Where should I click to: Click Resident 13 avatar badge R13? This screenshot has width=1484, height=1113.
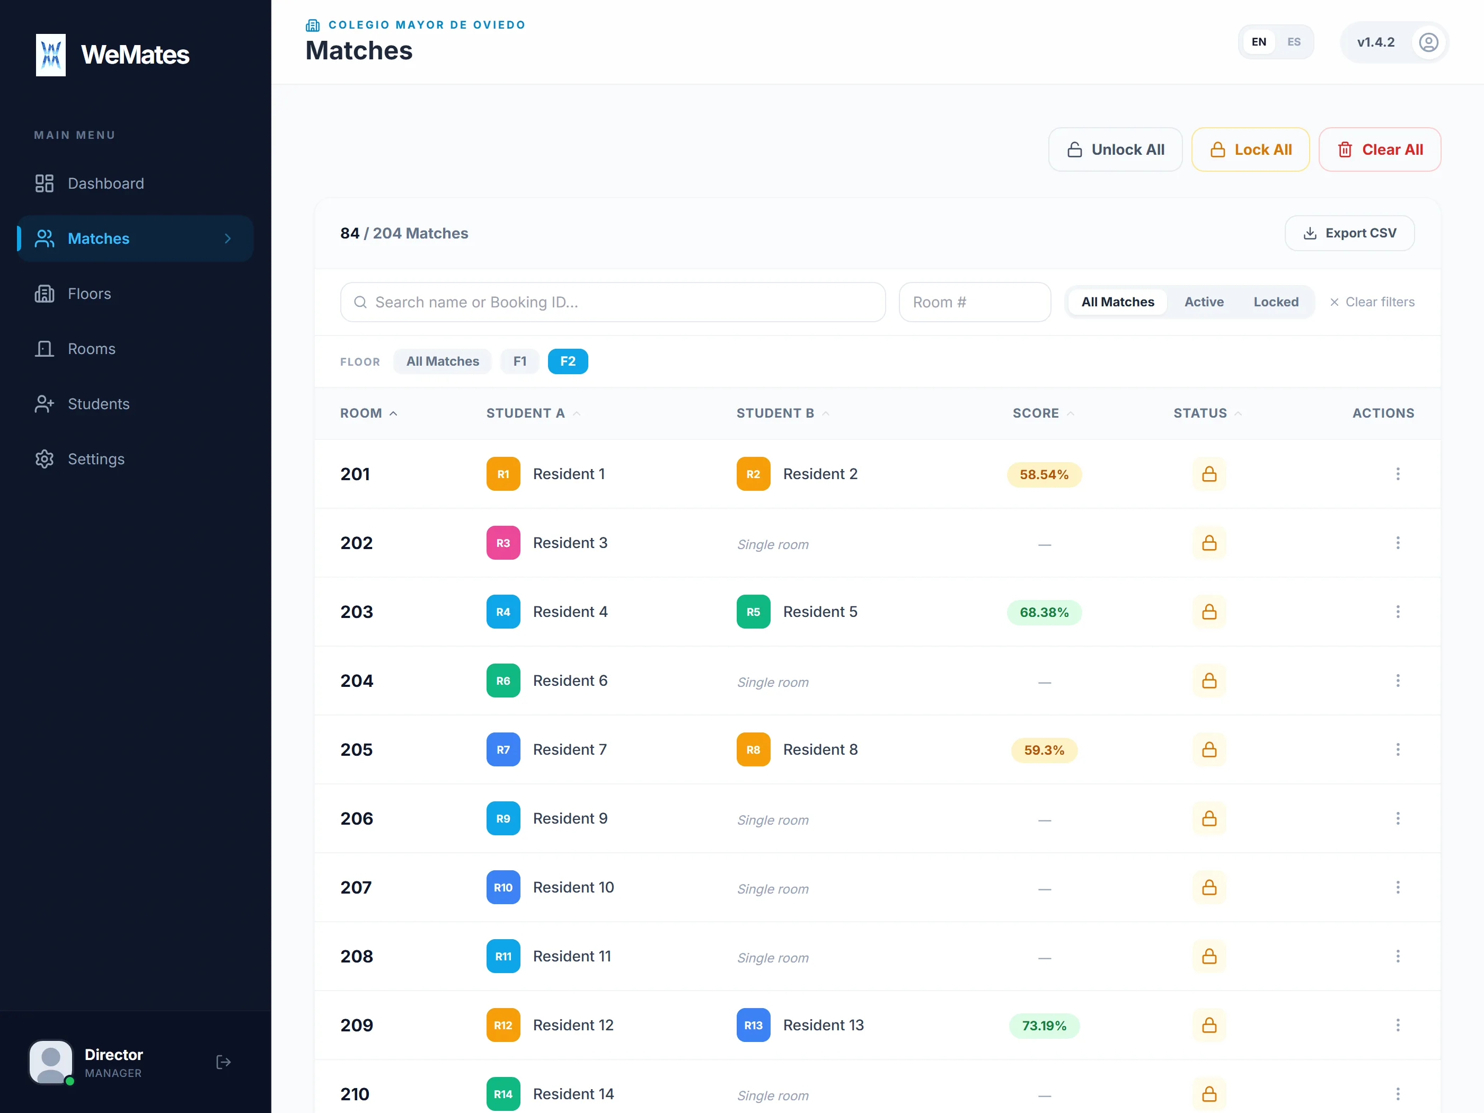[754, 1025]
